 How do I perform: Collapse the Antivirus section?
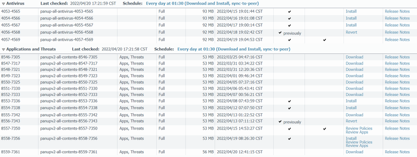tap(3, 4)
